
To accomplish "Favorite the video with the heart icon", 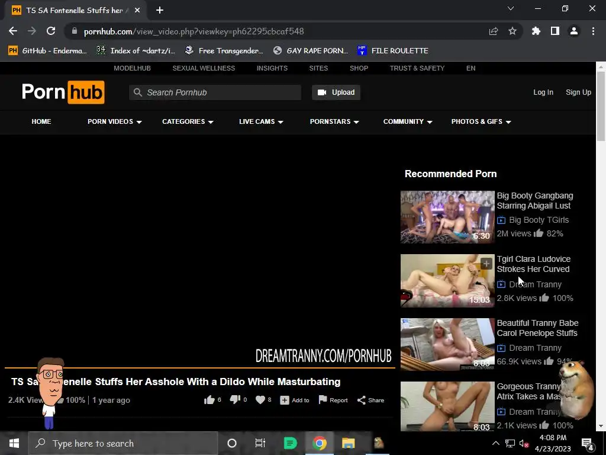I will pos(260,400).
